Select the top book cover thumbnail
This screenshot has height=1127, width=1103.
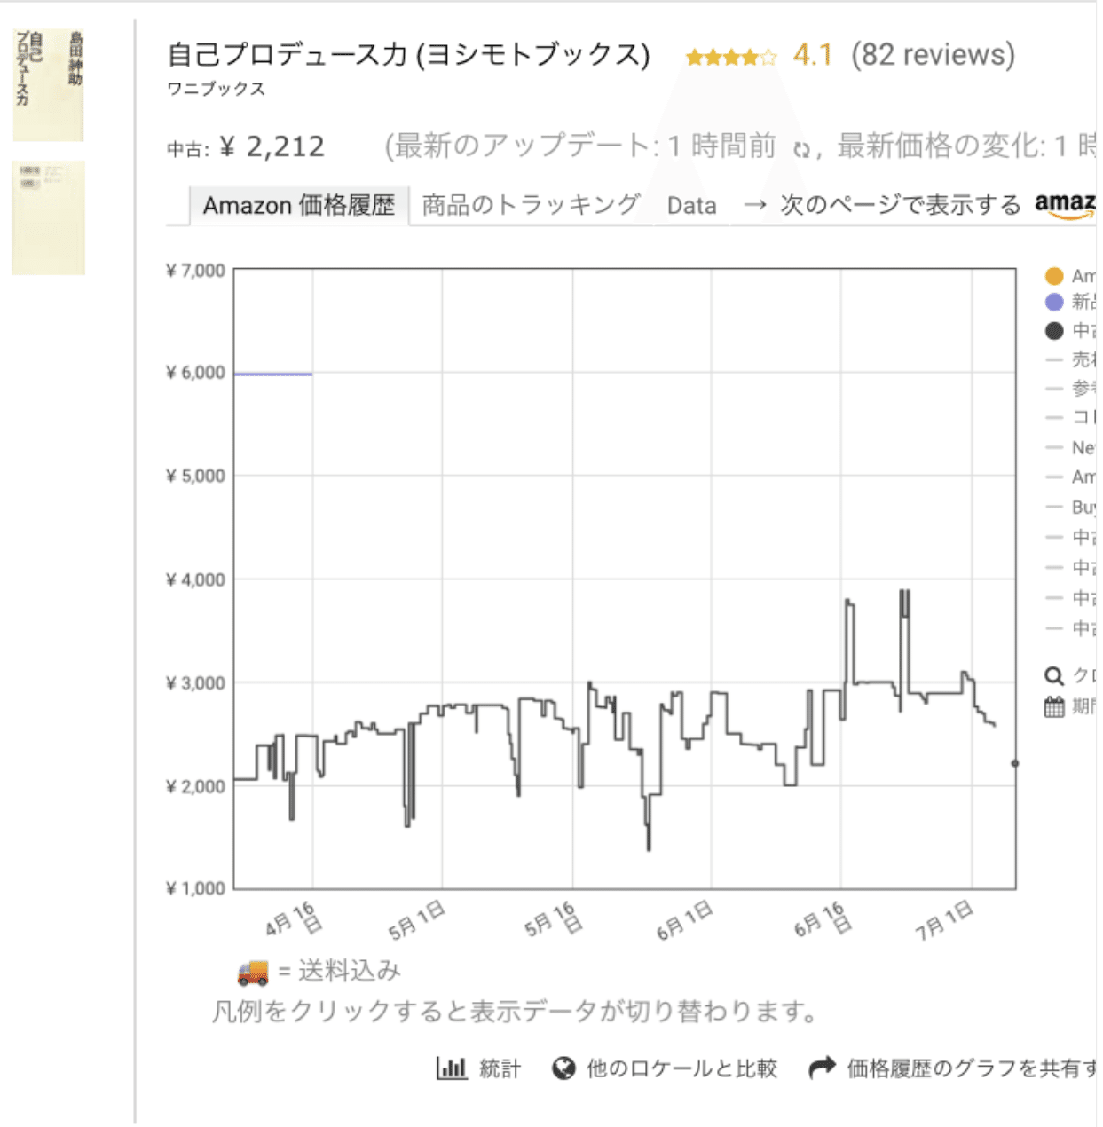click(48, 84)
